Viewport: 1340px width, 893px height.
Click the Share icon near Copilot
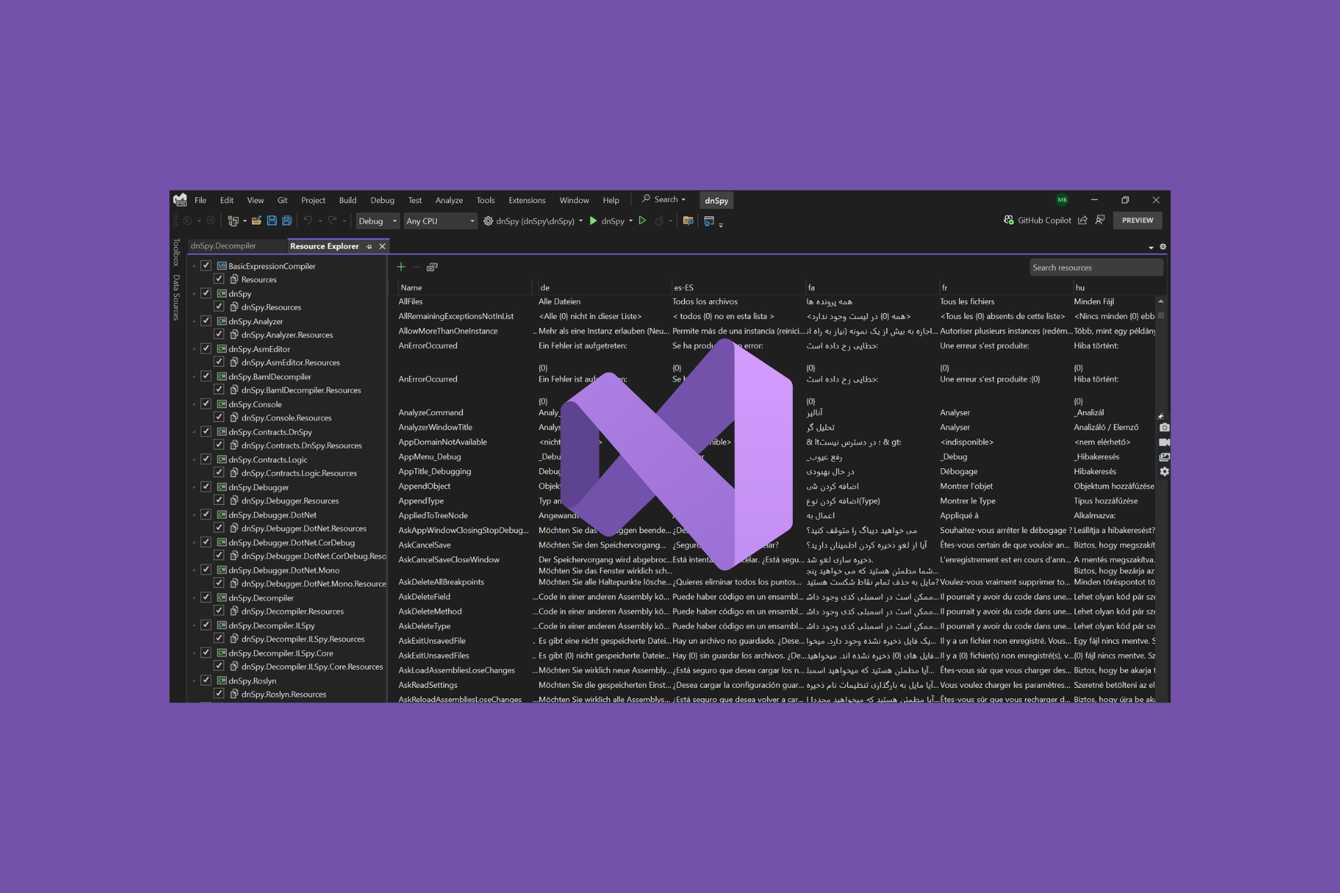pyautogui.click(x=1082, y=220)
